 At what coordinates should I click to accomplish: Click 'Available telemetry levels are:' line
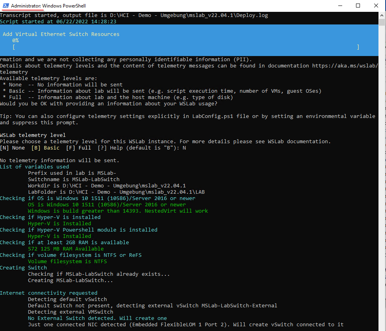pos(49,79)
